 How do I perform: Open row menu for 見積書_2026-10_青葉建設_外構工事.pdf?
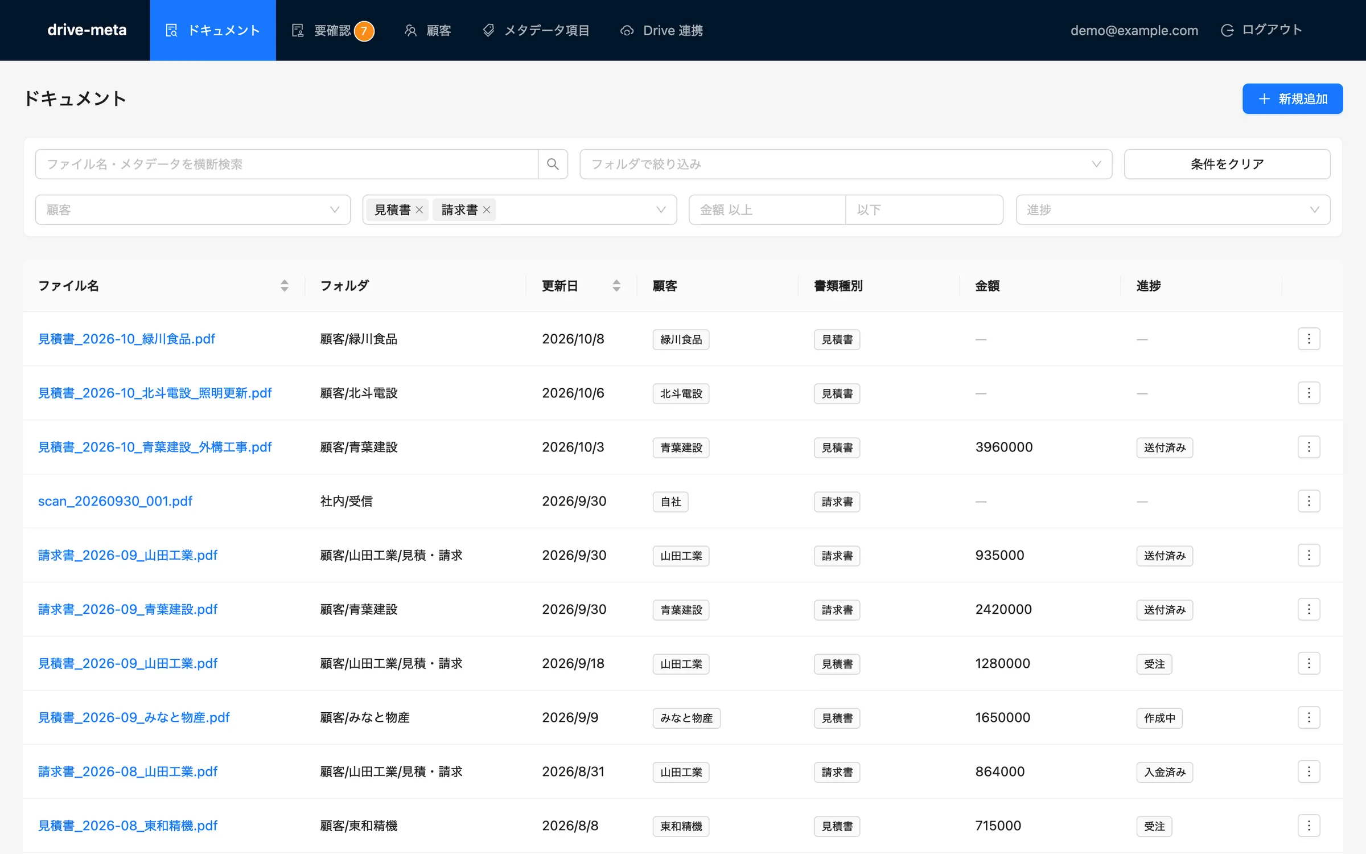[1309, 447]
